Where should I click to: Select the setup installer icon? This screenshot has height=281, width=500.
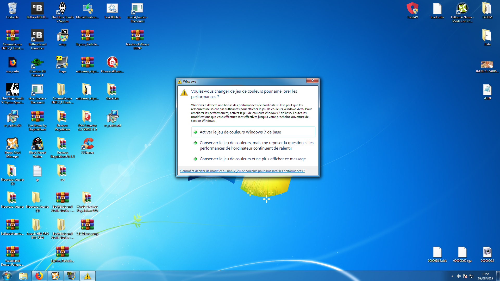click(63, 37)
